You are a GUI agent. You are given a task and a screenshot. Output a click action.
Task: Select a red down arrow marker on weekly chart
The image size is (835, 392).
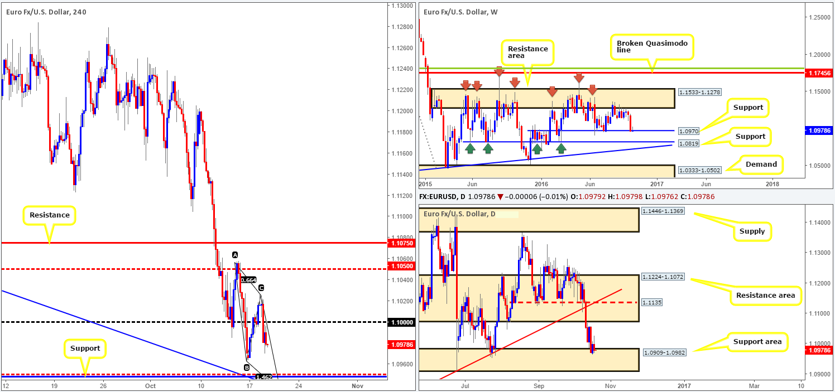(467, 85)
